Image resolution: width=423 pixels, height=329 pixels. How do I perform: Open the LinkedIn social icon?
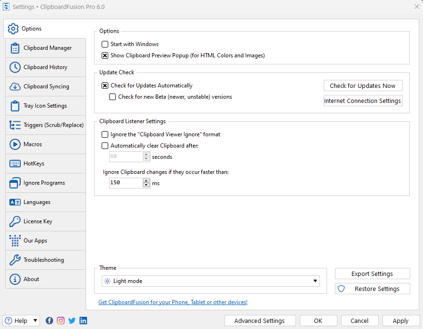pyautogui.click(x=83, y=321)
